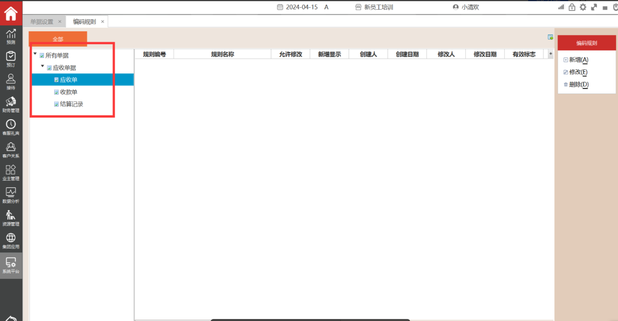Open the 集团应用 globe icon

11,240
